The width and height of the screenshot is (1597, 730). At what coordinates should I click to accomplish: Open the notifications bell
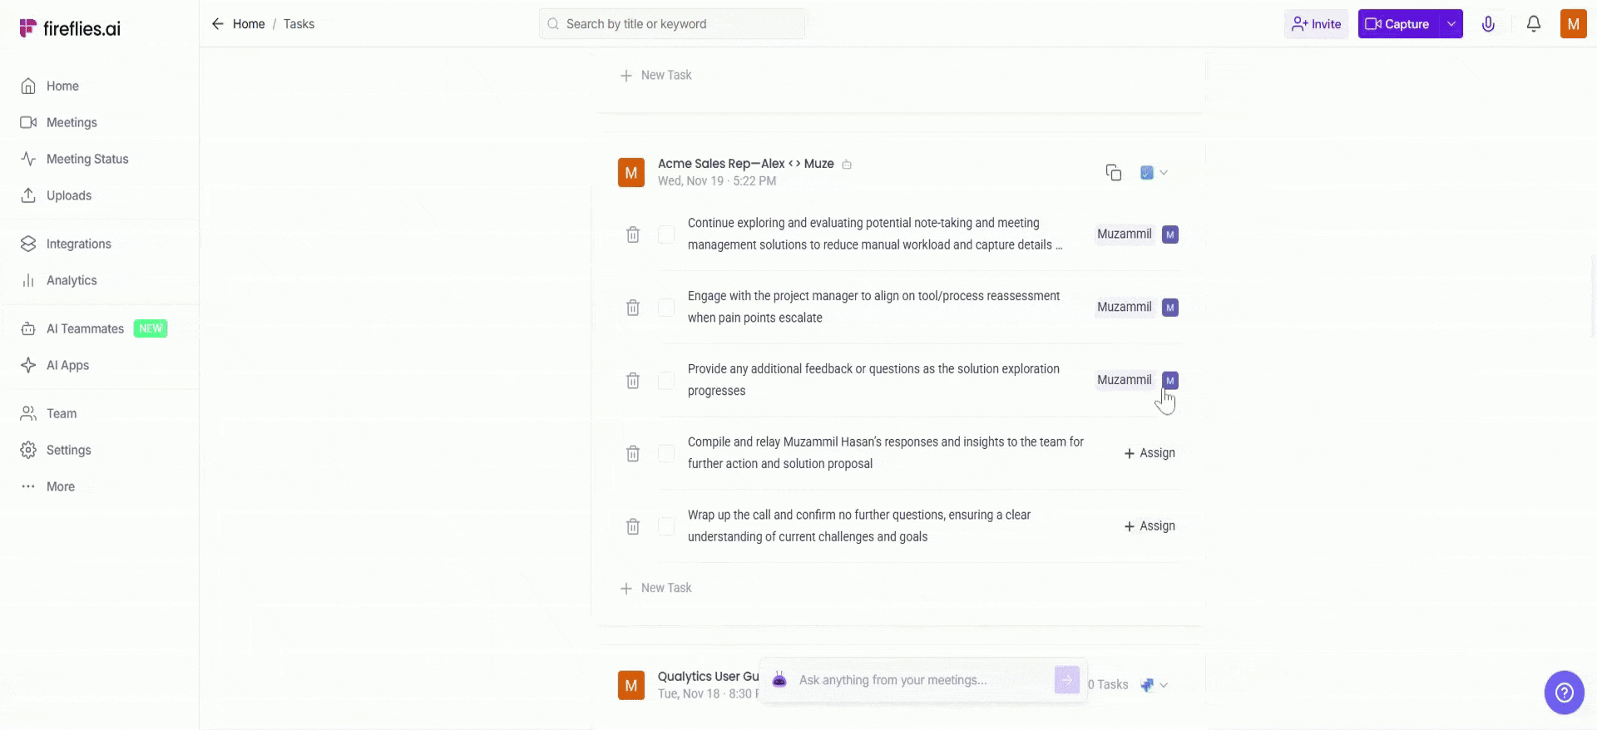click(x=1533, y=24)
